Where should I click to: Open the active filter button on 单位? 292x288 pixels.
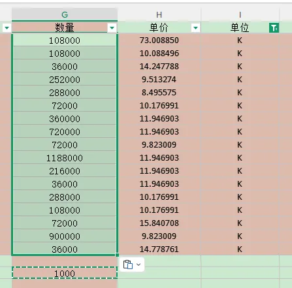[274, 28]
